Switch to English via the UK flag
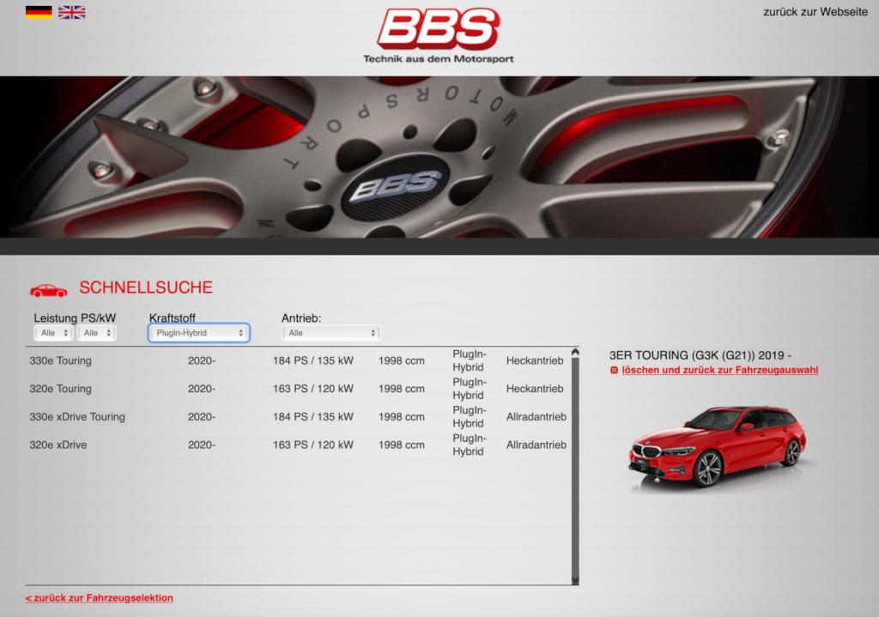The width and height of the screenshot is (879, 617). (x=72, y=12)
